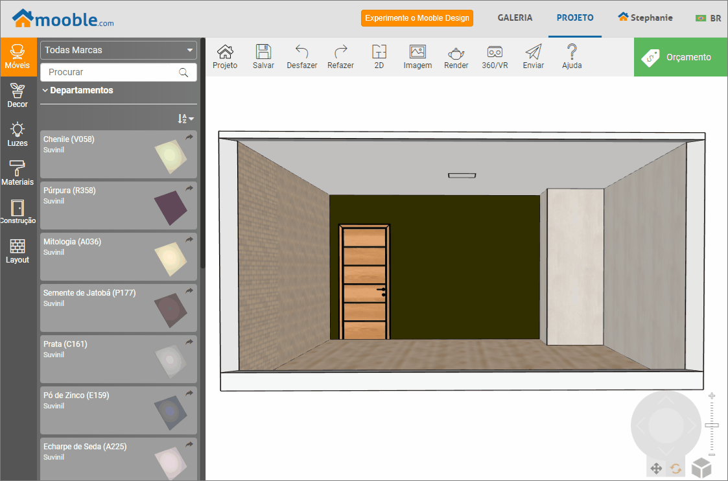Redo the action with Refazer
Image resolution: width=728 pixels, height=481 pixels.
coord(340,57)
